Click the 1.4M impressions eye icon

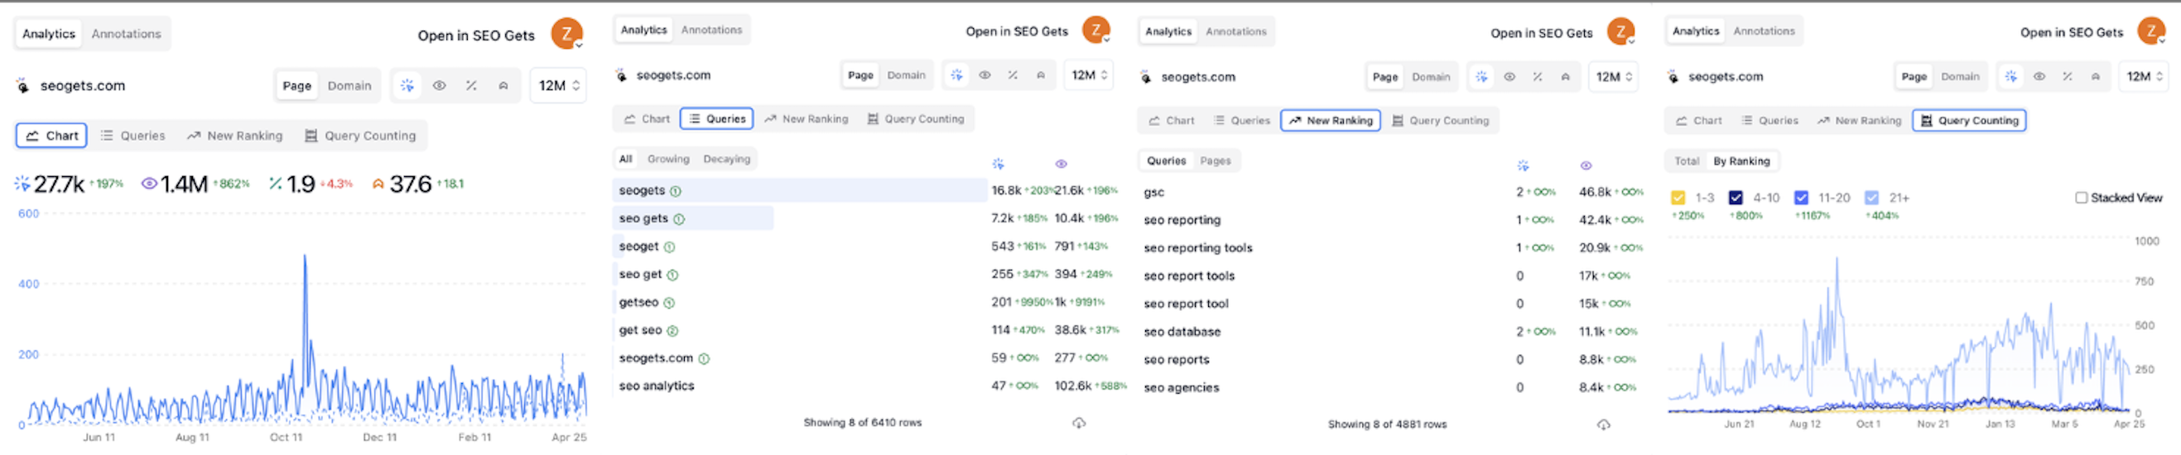(x=149, y=184)
